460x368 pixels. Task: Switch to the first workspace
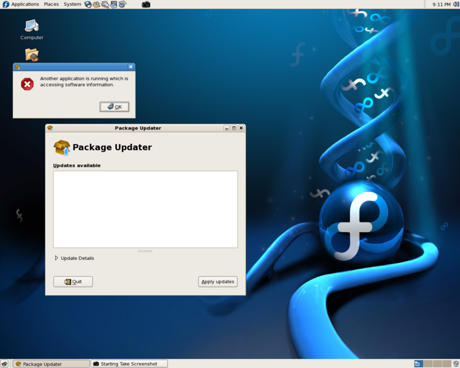pyautogui.click(x=419, y=364)
